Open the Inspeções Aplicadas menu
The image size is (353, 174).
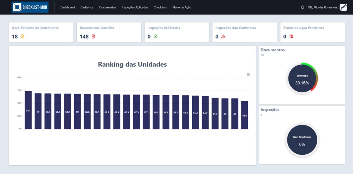click(x=135, y=7)
